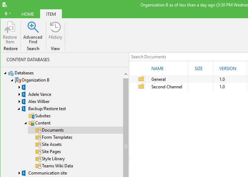Screen dimensions: 248x177
Task: Expand the Communication site node
Action: tap(19, 173)
